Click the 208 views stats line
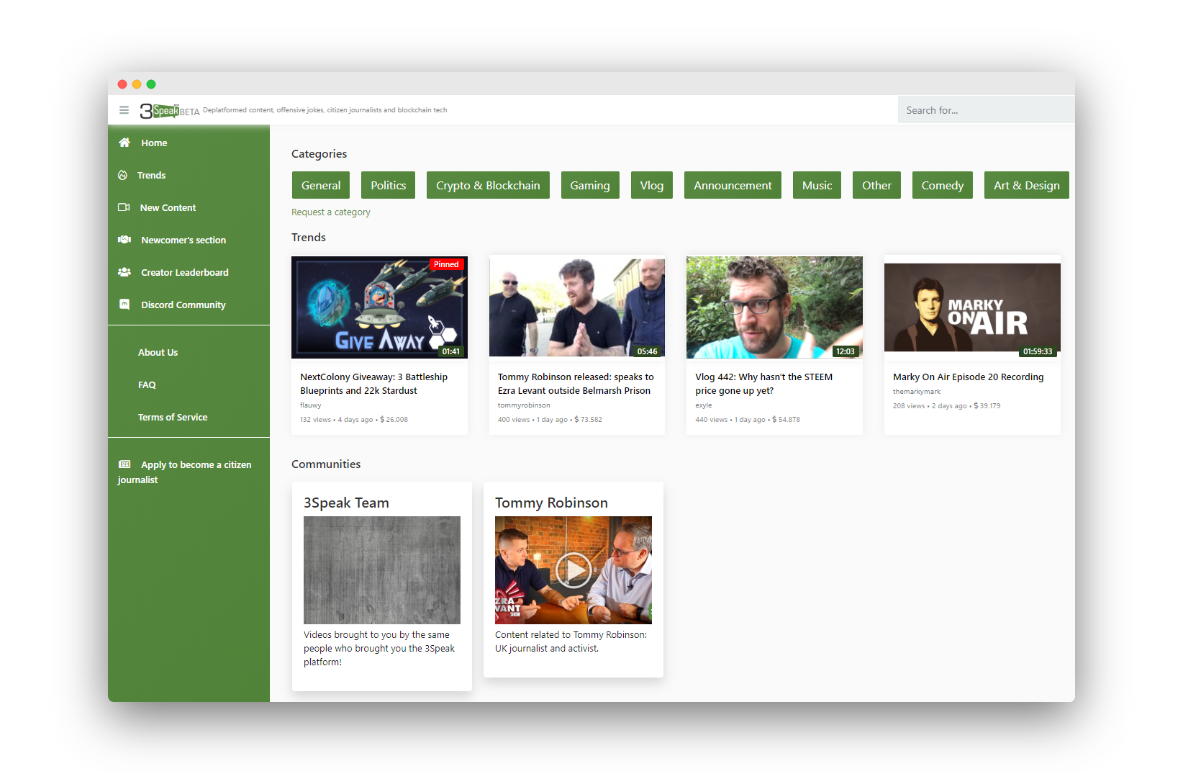The width and height of the screenshot is (1183, 774). coord(946,406)
